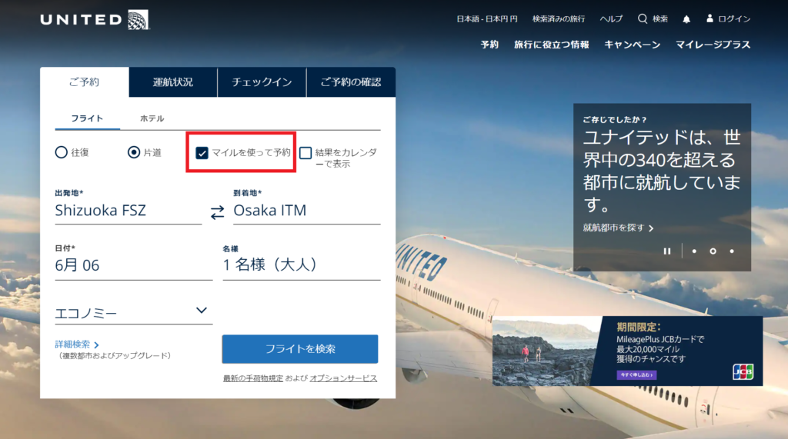Select the 往復 round-trip radio button
Viewport: 788px width, 439px height.
(61, 152)
